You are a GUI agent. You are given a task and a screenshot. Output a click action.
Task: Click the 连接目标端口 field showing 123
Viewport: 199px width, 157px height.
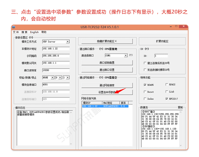56,99
